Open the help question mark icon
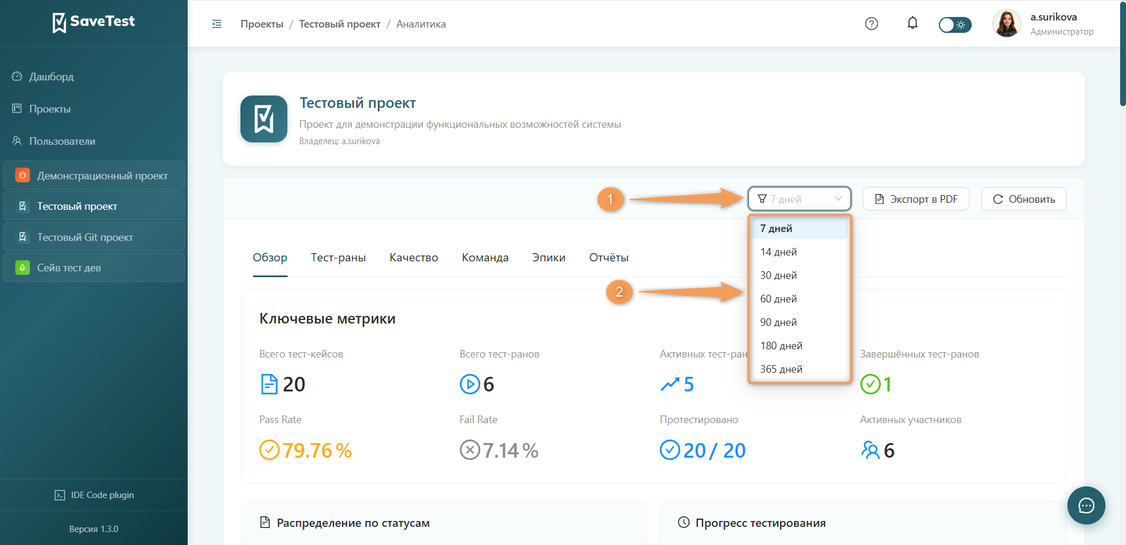Viewport: 1126px width, 545px height. [871, 24]
